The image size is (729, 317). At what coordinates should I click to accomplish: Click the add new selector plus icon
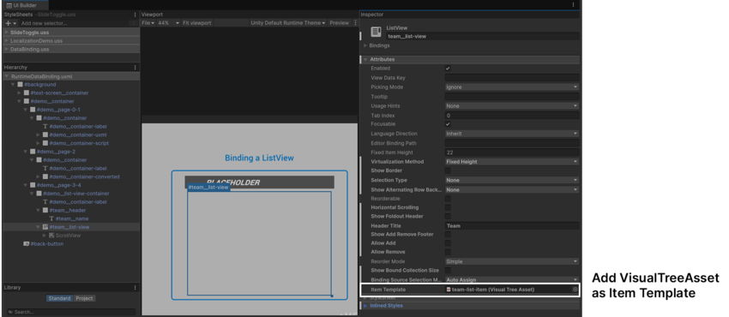pos(8,23)
